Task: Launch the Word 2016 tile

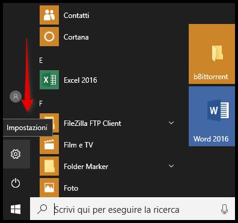Action: click(212, 116)
